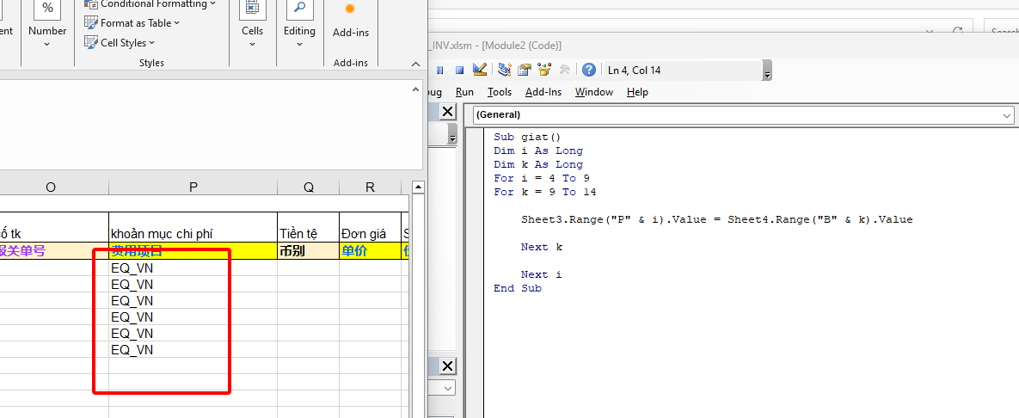Click the Reset (stop) icon in VBA toolbar

point(459,70)
